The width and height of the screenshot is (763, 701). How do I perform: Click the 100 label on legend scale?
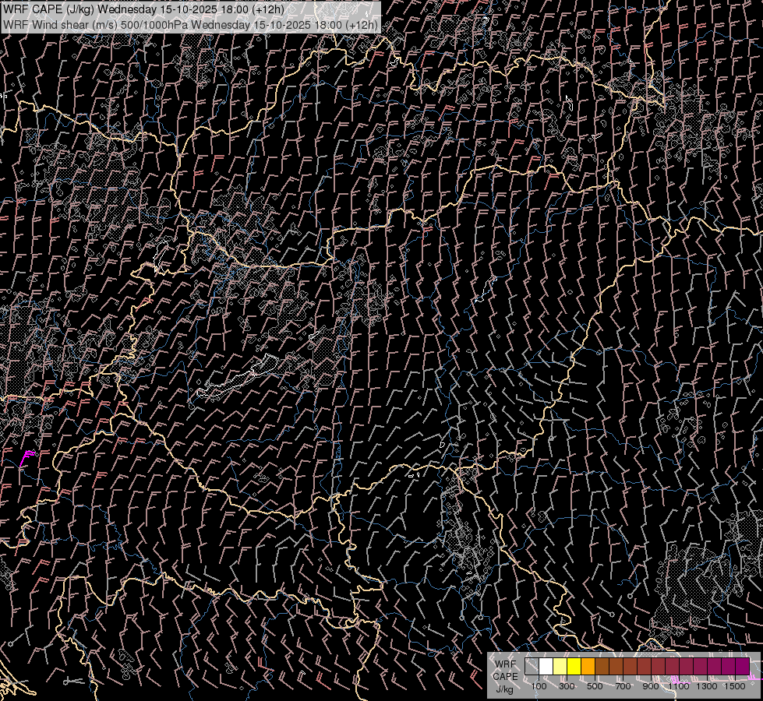[539, 686]
